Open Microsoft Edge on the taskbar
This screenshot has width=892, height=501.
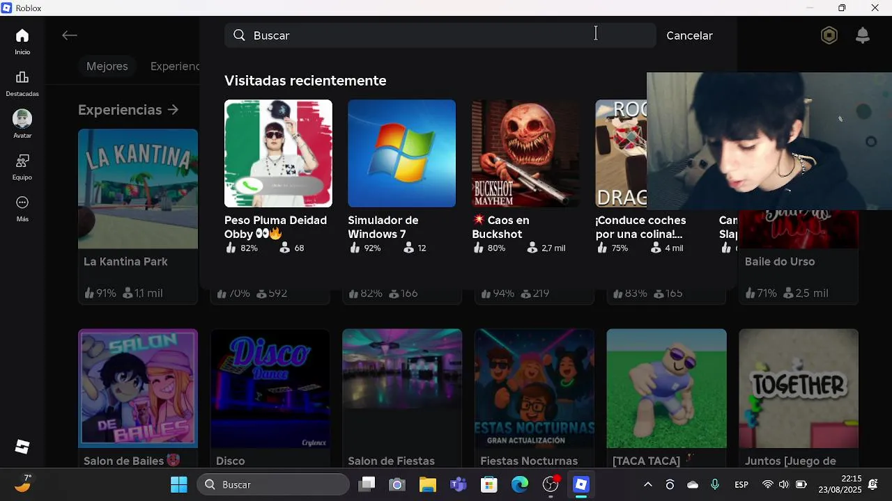[x=520, y=484]
